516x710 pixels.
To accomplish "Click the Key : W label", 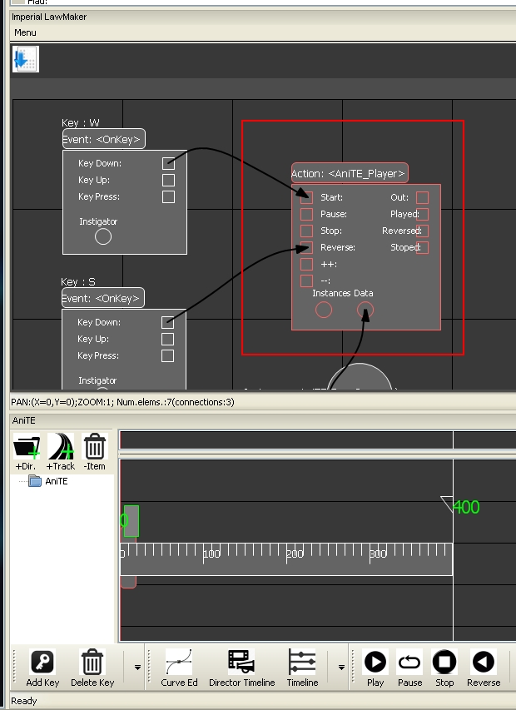I will [81, 122].
